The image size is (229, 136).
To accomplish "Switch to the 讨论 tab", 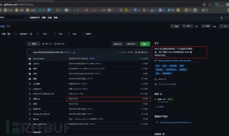I will click(42, 34).
